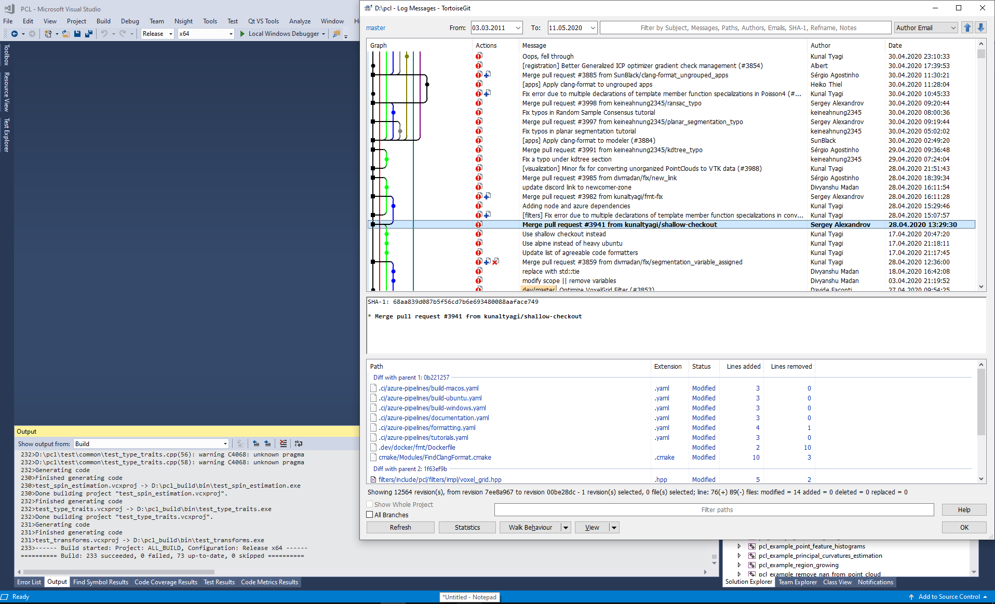Click the changed-files list vertical scrollbar
This screenshot has height=604, width=995.
981,402
